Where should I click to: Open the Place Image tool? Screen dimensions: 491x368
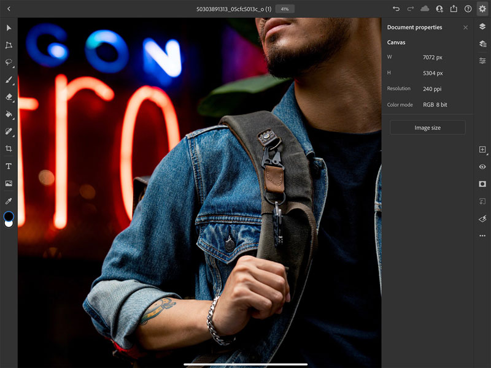pos(9,183)
